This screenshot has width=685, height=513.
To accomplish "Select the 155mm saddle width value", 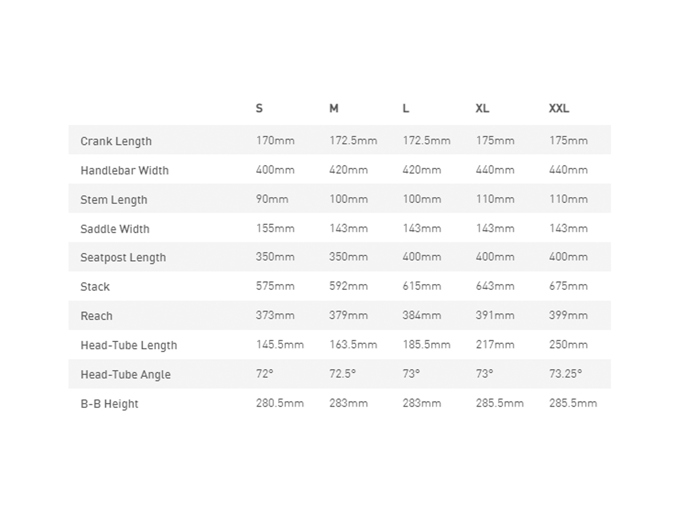I will click(x=275, y=228).
